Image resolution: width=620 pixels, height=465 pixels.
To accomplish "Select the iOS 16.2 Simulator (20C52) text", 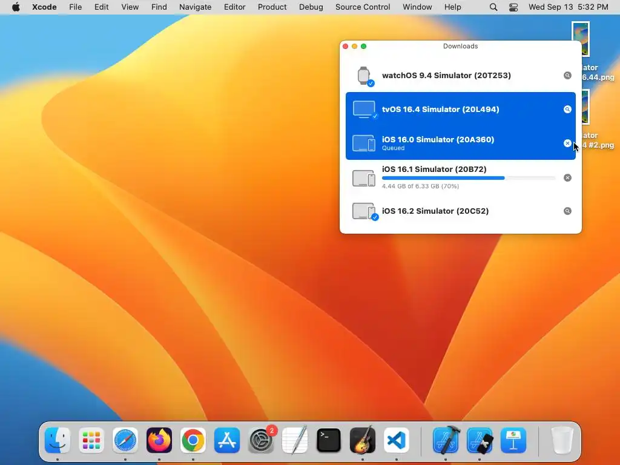I will (x=435, y=211).
